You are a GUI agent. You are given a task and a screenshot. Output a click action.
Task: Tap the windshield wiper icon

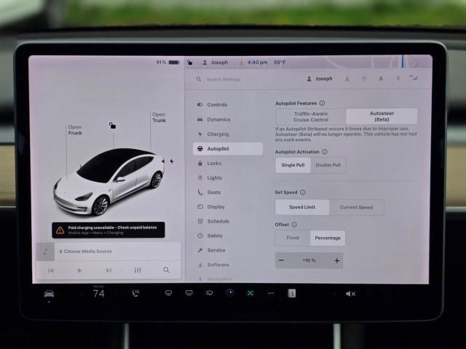click(210, 293)
